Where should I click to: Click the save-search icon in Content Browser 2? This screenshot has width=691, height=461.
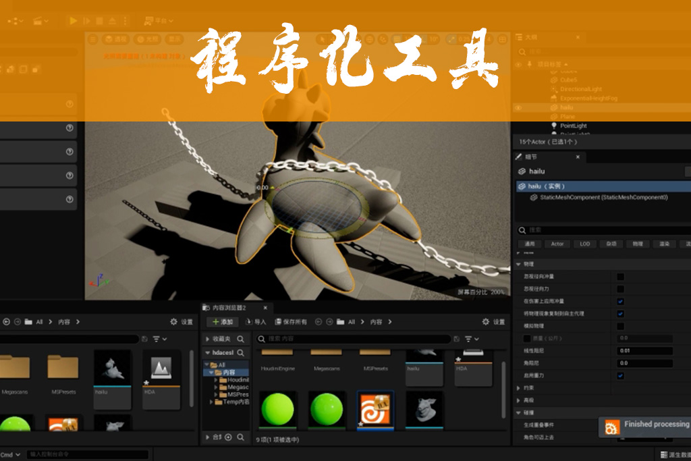pos(457,339)
